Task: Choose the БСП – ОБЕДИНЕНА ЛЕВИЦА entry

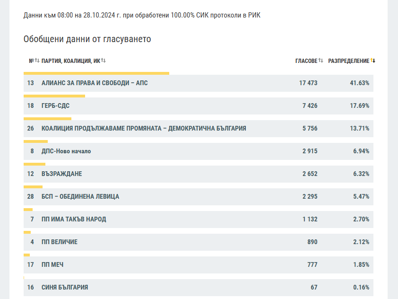Action: 80,197
